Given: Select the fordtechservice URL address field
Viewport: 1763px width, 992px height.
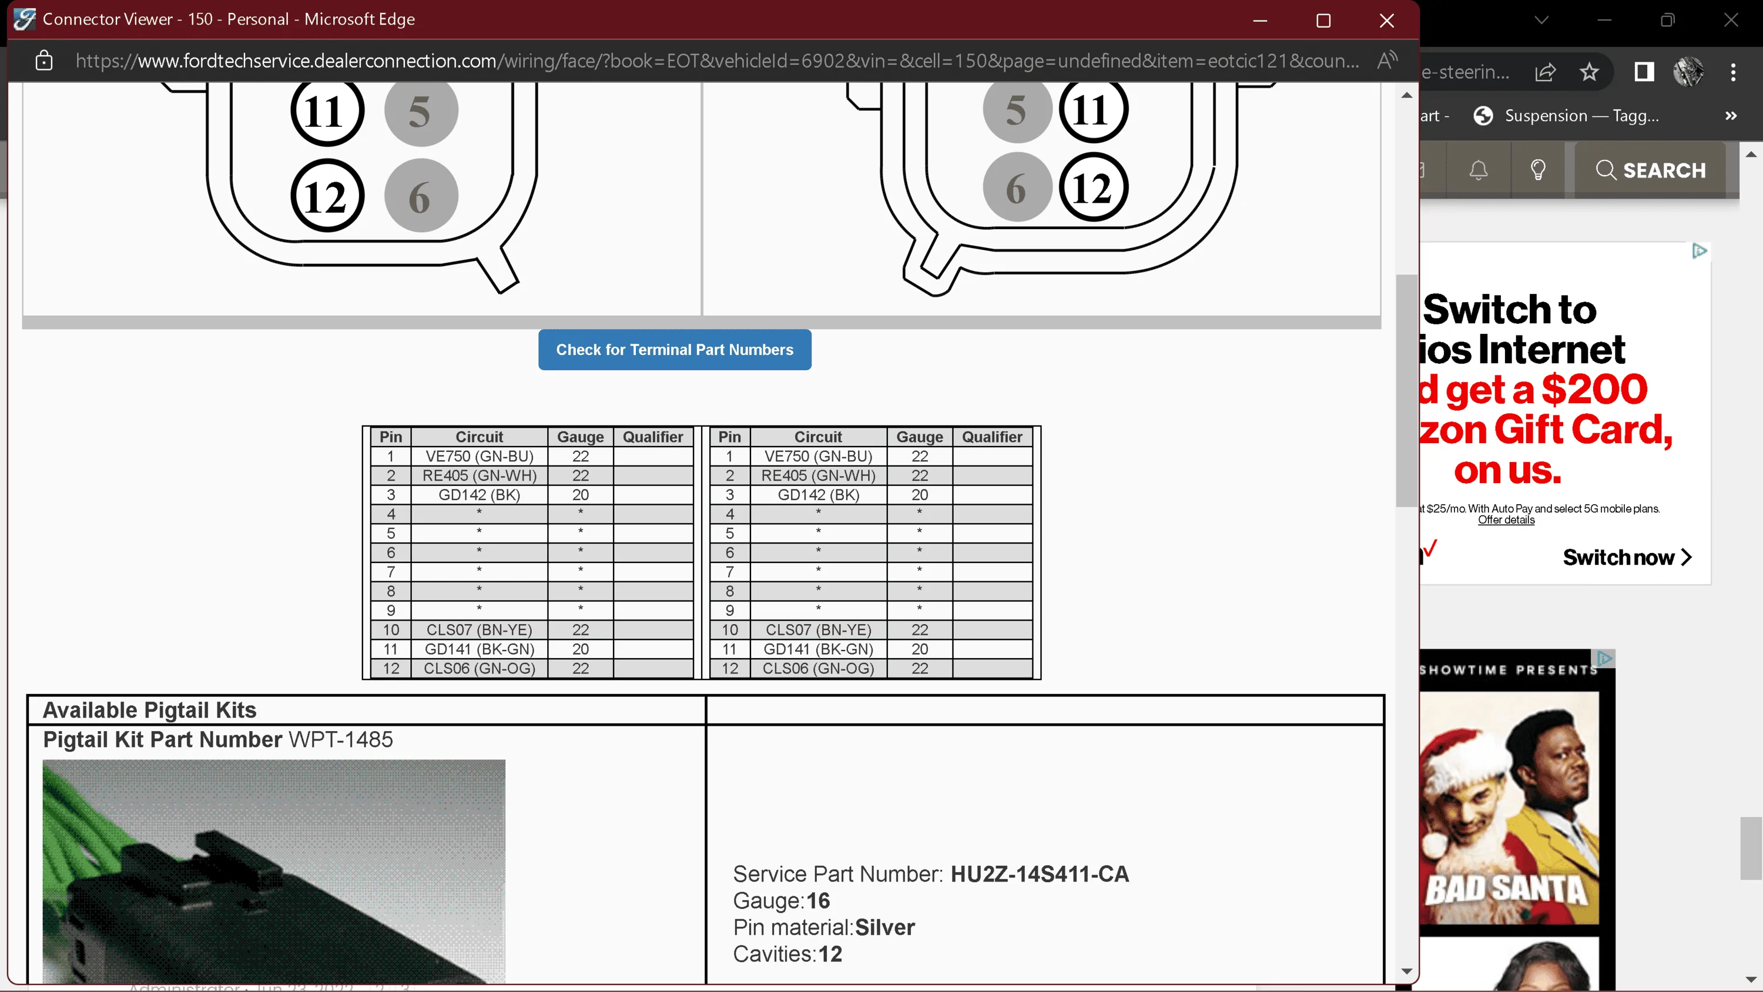Looking at the screenshot, I should tap(717, 61).
